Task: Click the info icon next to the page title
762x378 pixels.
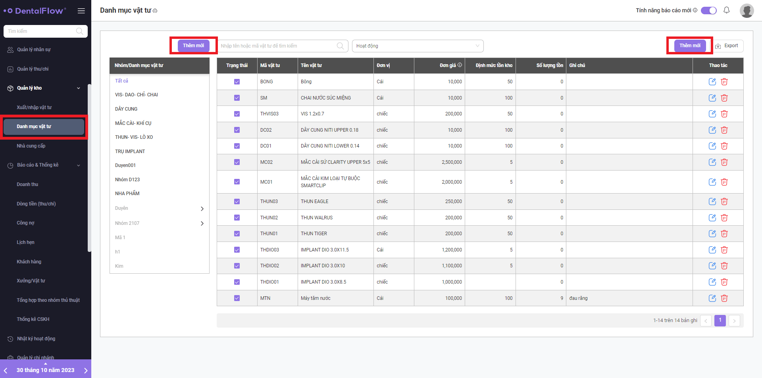Action: pos(155,11)
